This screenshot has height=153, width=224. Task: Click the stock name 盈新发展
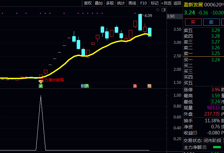(193, 4)
